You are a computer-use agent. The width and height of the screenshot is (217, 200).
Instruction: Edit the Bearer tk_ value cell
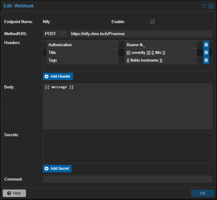click(161, 45)
